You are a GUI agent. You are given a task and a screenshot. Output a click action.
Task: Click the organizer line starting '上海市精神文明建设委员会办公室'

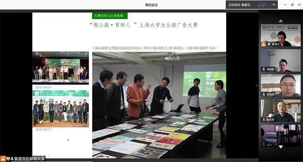pos(154,48)
